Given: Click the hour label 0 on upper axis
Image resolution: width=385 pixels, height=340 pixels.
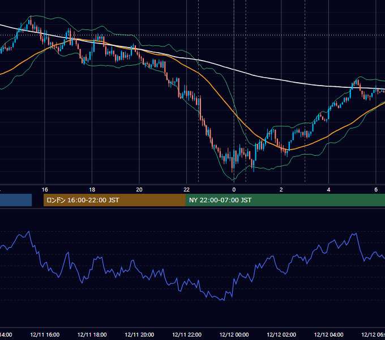Looking at the screenshot, I should 234,190.
